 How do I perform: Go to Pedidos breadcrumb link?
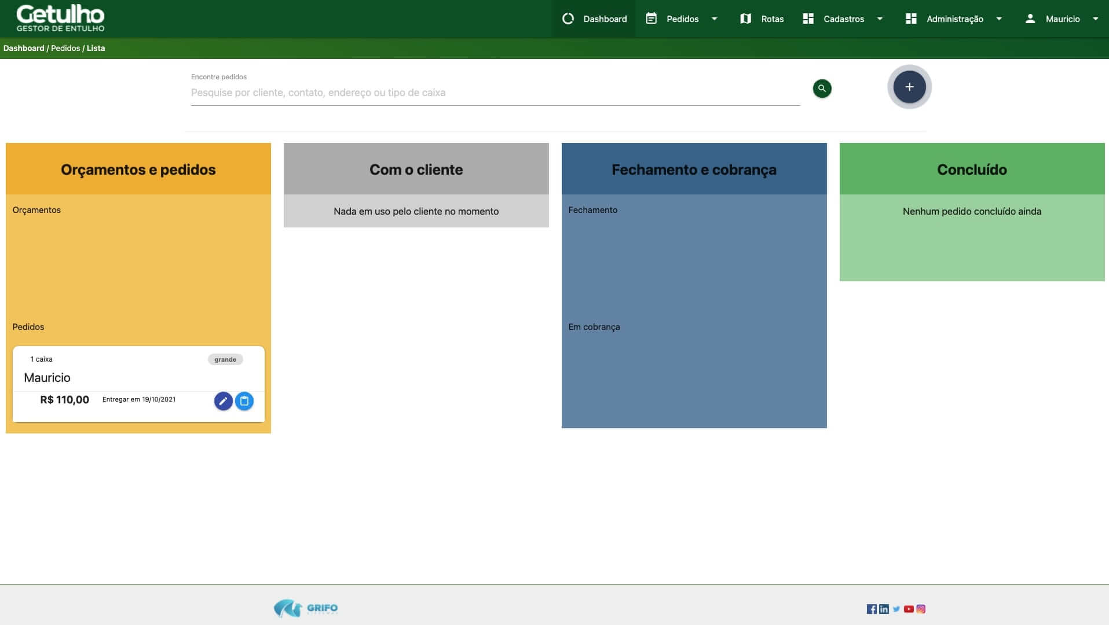click(65, 48)
